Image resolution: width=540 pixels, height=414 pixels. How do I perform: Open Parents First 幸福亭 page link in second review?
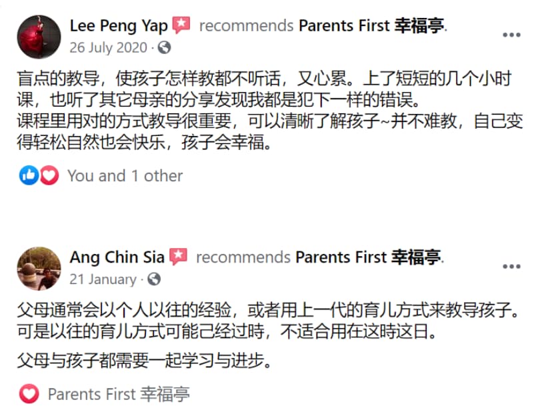[369, 257]
